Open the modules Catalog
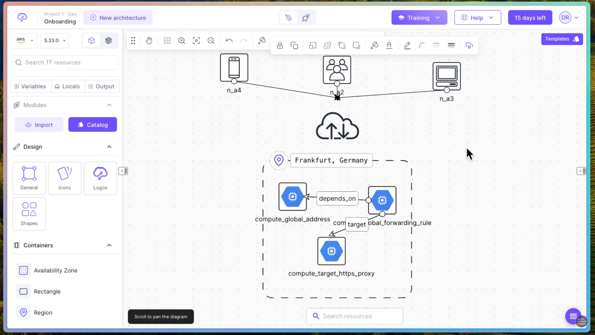This screenshot has height=335, width=595. [93, 125]
